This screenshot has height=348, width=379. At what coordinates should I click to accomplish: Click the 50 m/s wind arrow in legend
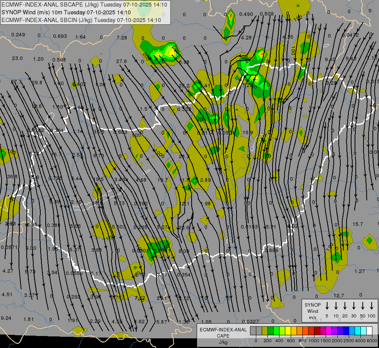point(363,306)
